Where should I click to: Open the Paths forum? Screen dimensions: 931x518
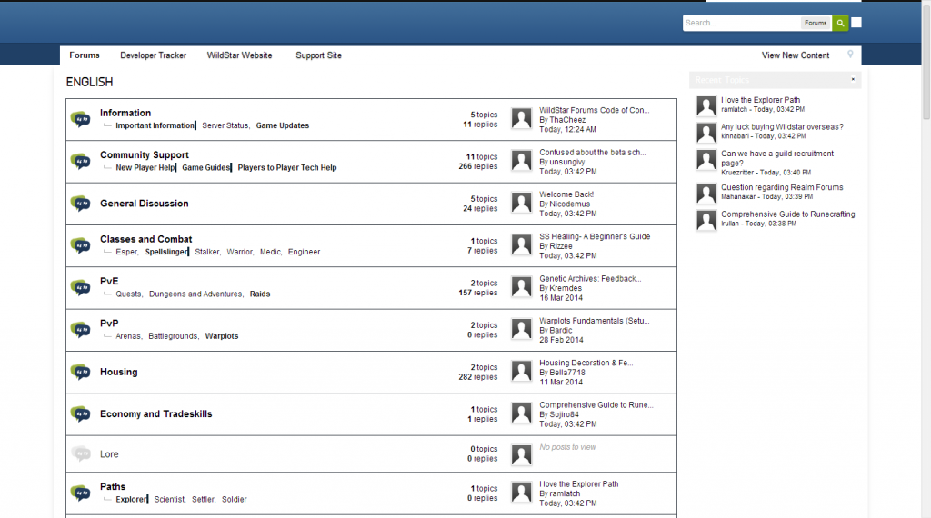point(113,486)
